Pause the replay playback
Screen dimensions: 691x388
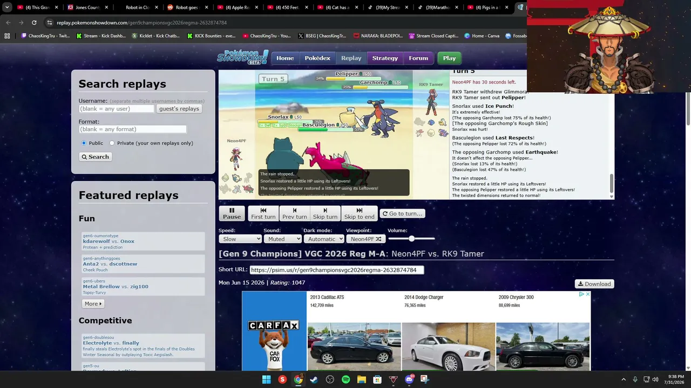(232, 213)
